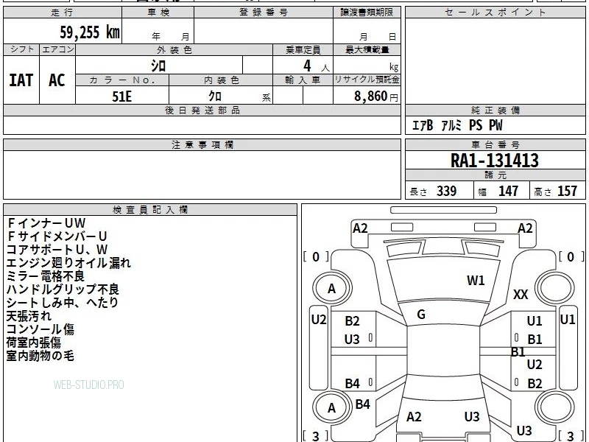Select the U2 mark beside left door

(x=319, y=320)
